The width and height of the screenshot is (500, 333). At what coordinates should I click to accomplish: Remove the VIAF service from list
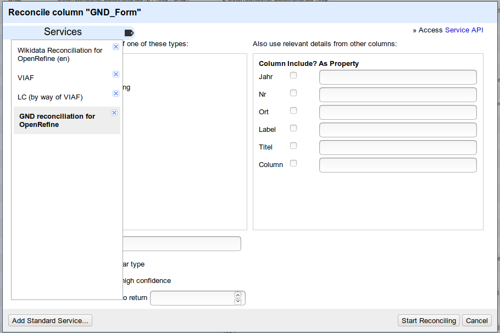click(x=116, y=74)
